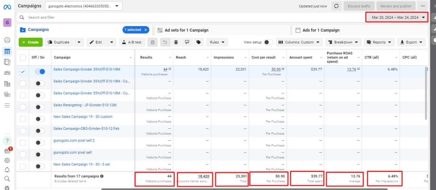Clear selection with X on '1 selected' pill

[x=145, y=30]
